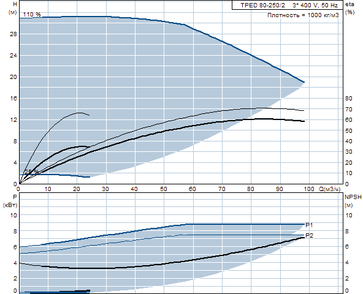Click the 16 tick on the head axis
The width and height of the screenshot is (363, 294).
[13, 99]
